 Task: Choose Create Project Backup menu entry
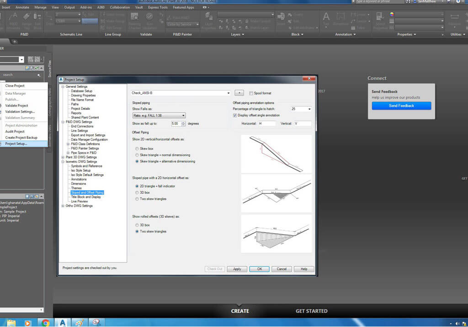pyautogui.click(x=21, y=138)
